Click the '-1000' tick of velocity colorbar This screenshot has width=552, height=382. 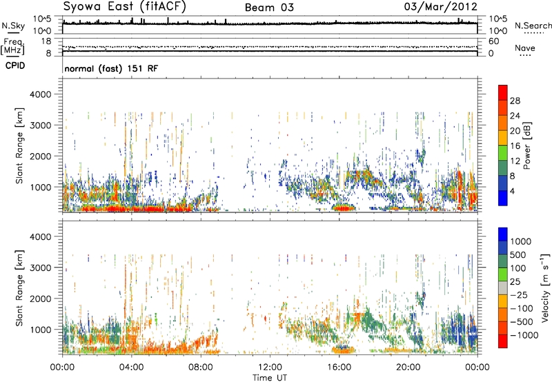coord(524,335)
